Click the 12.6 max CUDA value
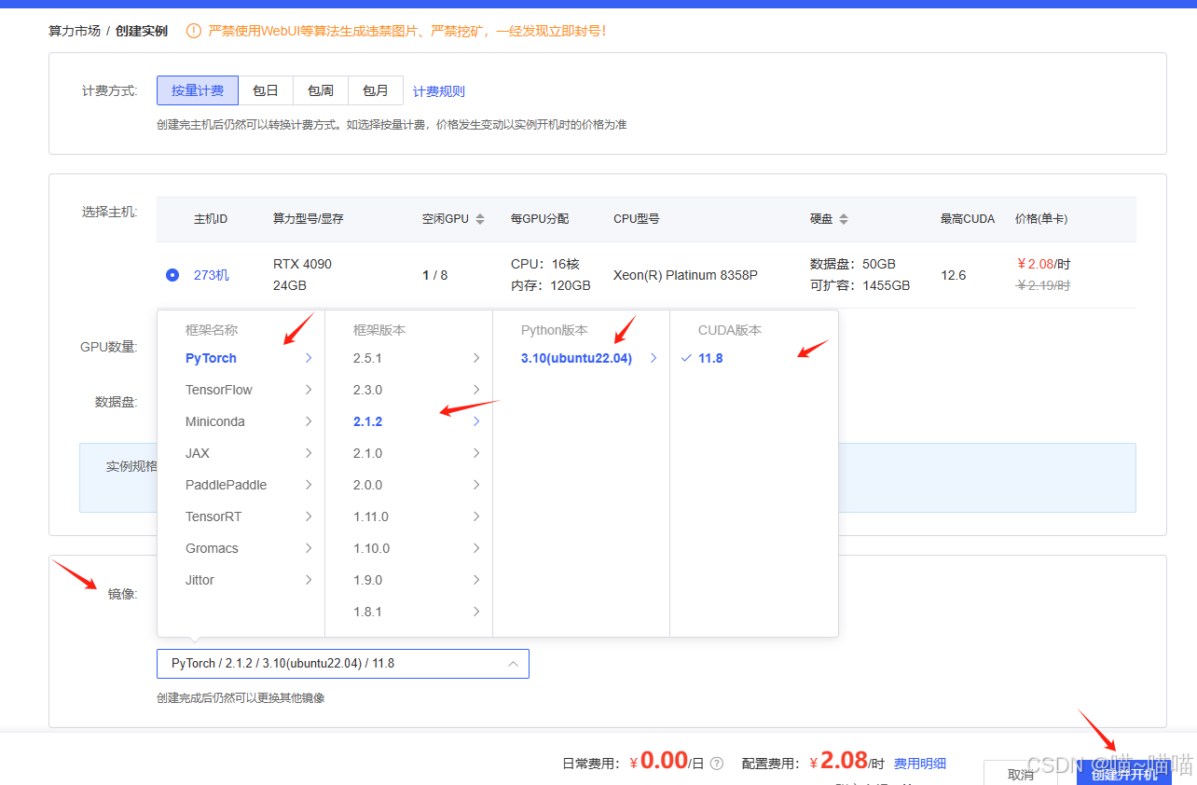Image resolution: width=1197 pixels, height=785 pixels. coord(954,275)
